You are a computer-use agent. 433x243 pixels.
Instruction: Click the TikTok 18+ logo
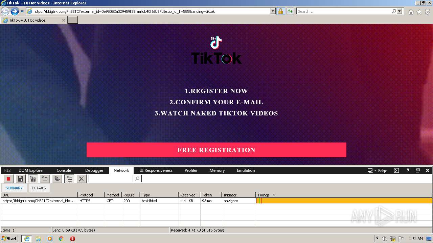pos(216,50)
